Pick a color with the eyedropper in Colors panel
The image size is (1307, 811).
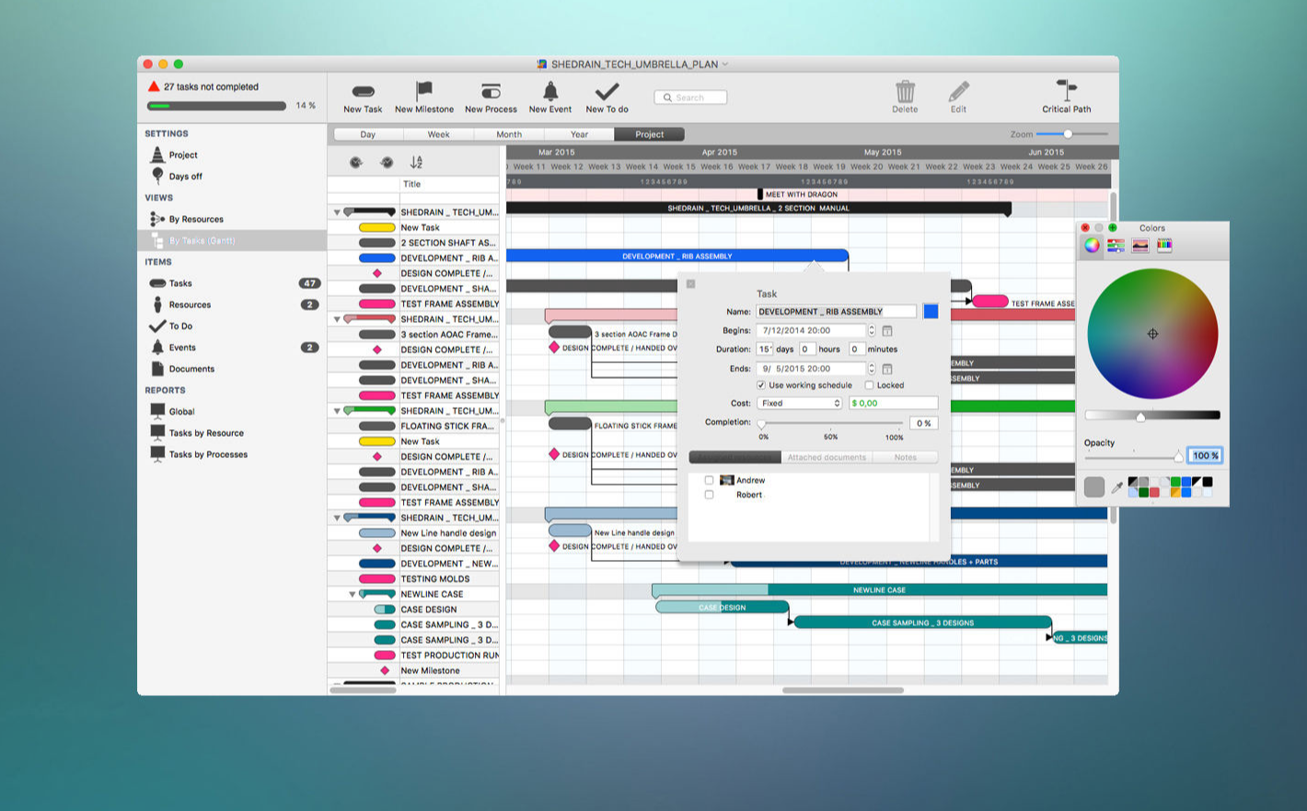click(1116, 487)
